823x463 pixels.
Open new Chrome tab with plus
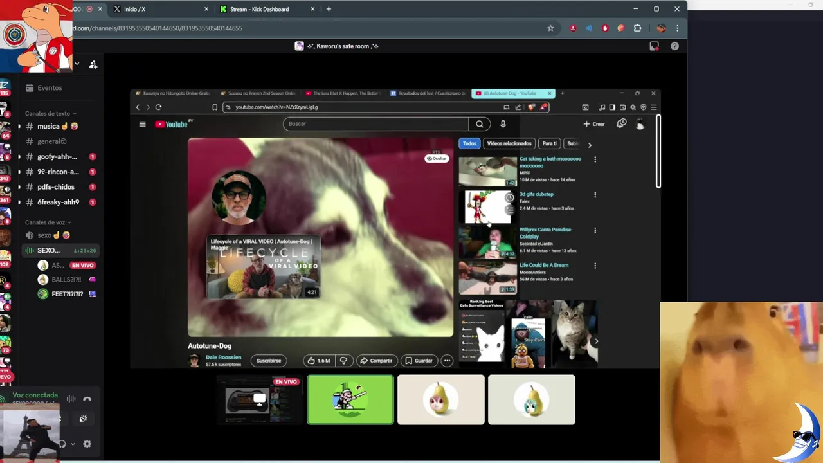tap(329, 9)
